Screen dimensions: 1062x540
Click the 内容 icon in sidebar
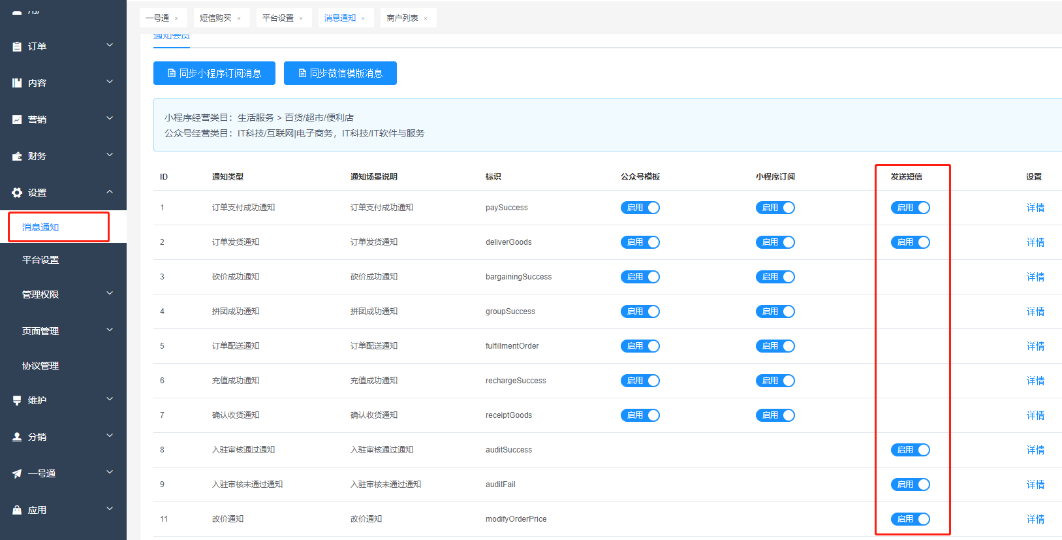coord(17,83)
